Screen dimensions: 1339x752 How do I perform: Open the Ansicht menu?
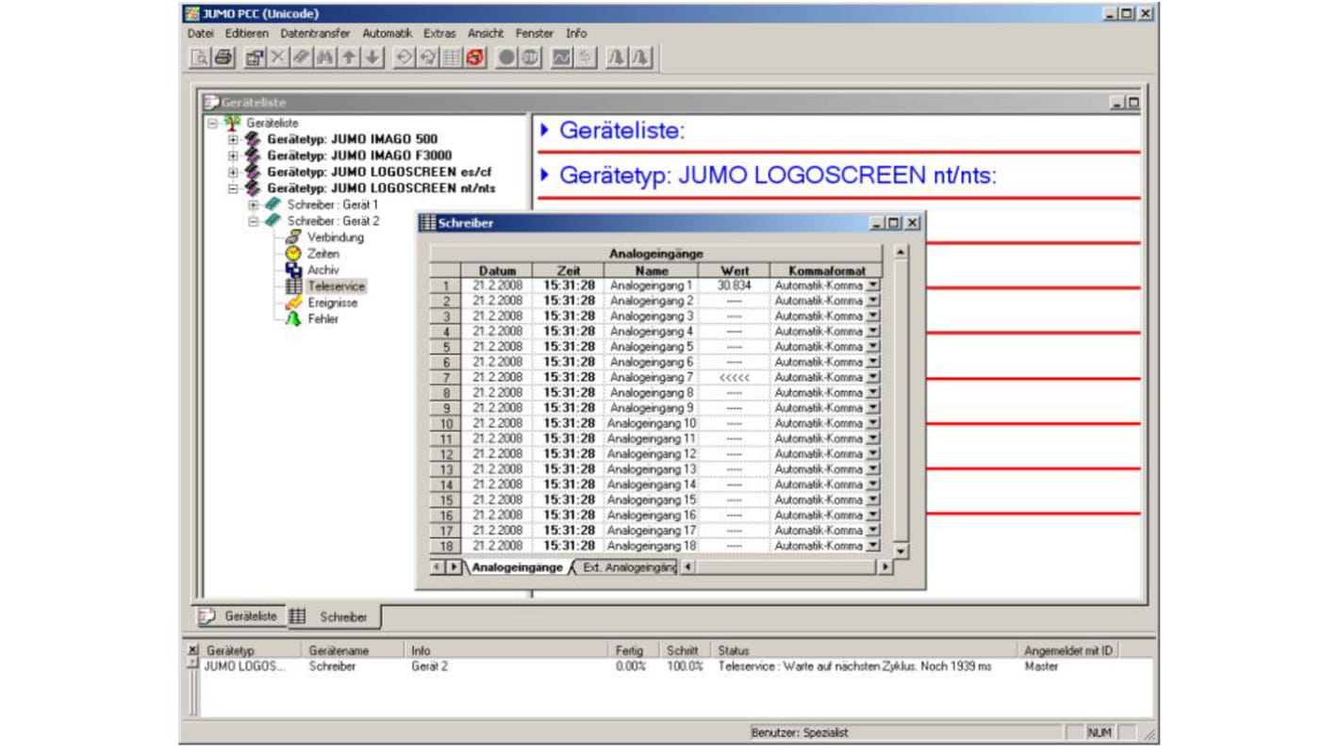point(486,33)
